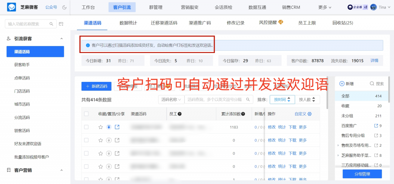Click the dark mode moon icon
This screenshot has width=394, height=184.
tap(64, 7)
